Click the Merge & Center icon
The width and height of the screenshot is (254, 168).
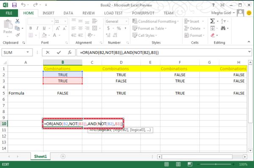coord(94,28)
